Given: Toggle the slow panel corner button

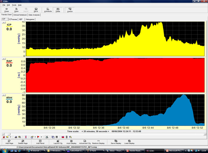Looking at the screenshot, I should [4, 95].
